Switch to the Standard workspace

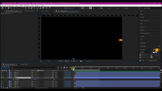point(126,8)
